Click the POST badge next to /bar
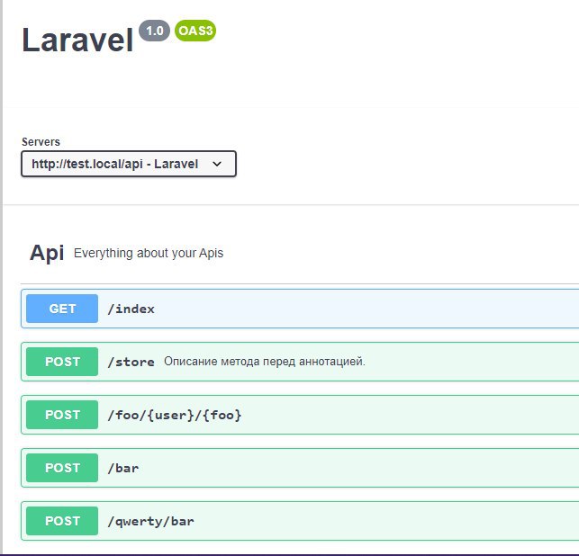This screenshot has height=556, width=579. (62, 468)
